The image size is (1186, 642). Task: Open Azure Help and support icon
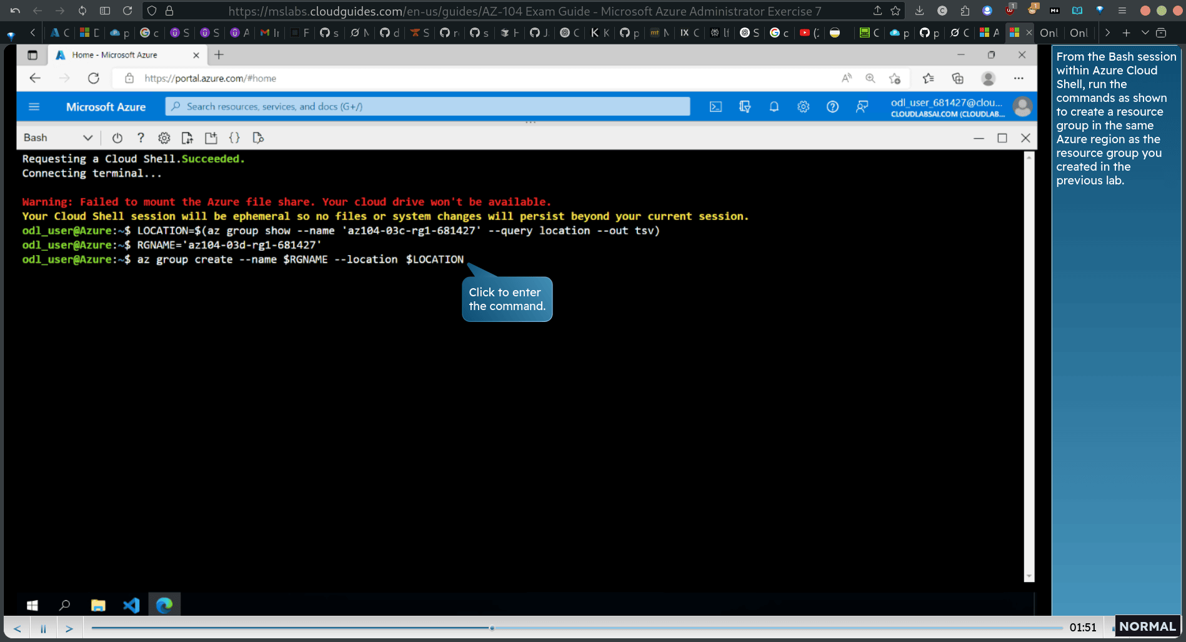832,107
